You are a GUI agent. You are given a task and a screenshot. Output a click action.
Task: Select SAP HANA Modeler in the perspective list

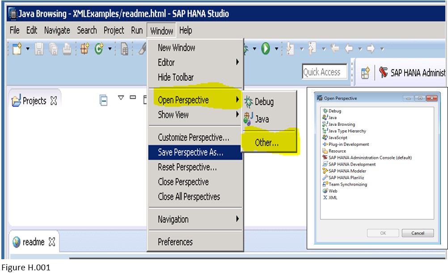tap(347, 170)
